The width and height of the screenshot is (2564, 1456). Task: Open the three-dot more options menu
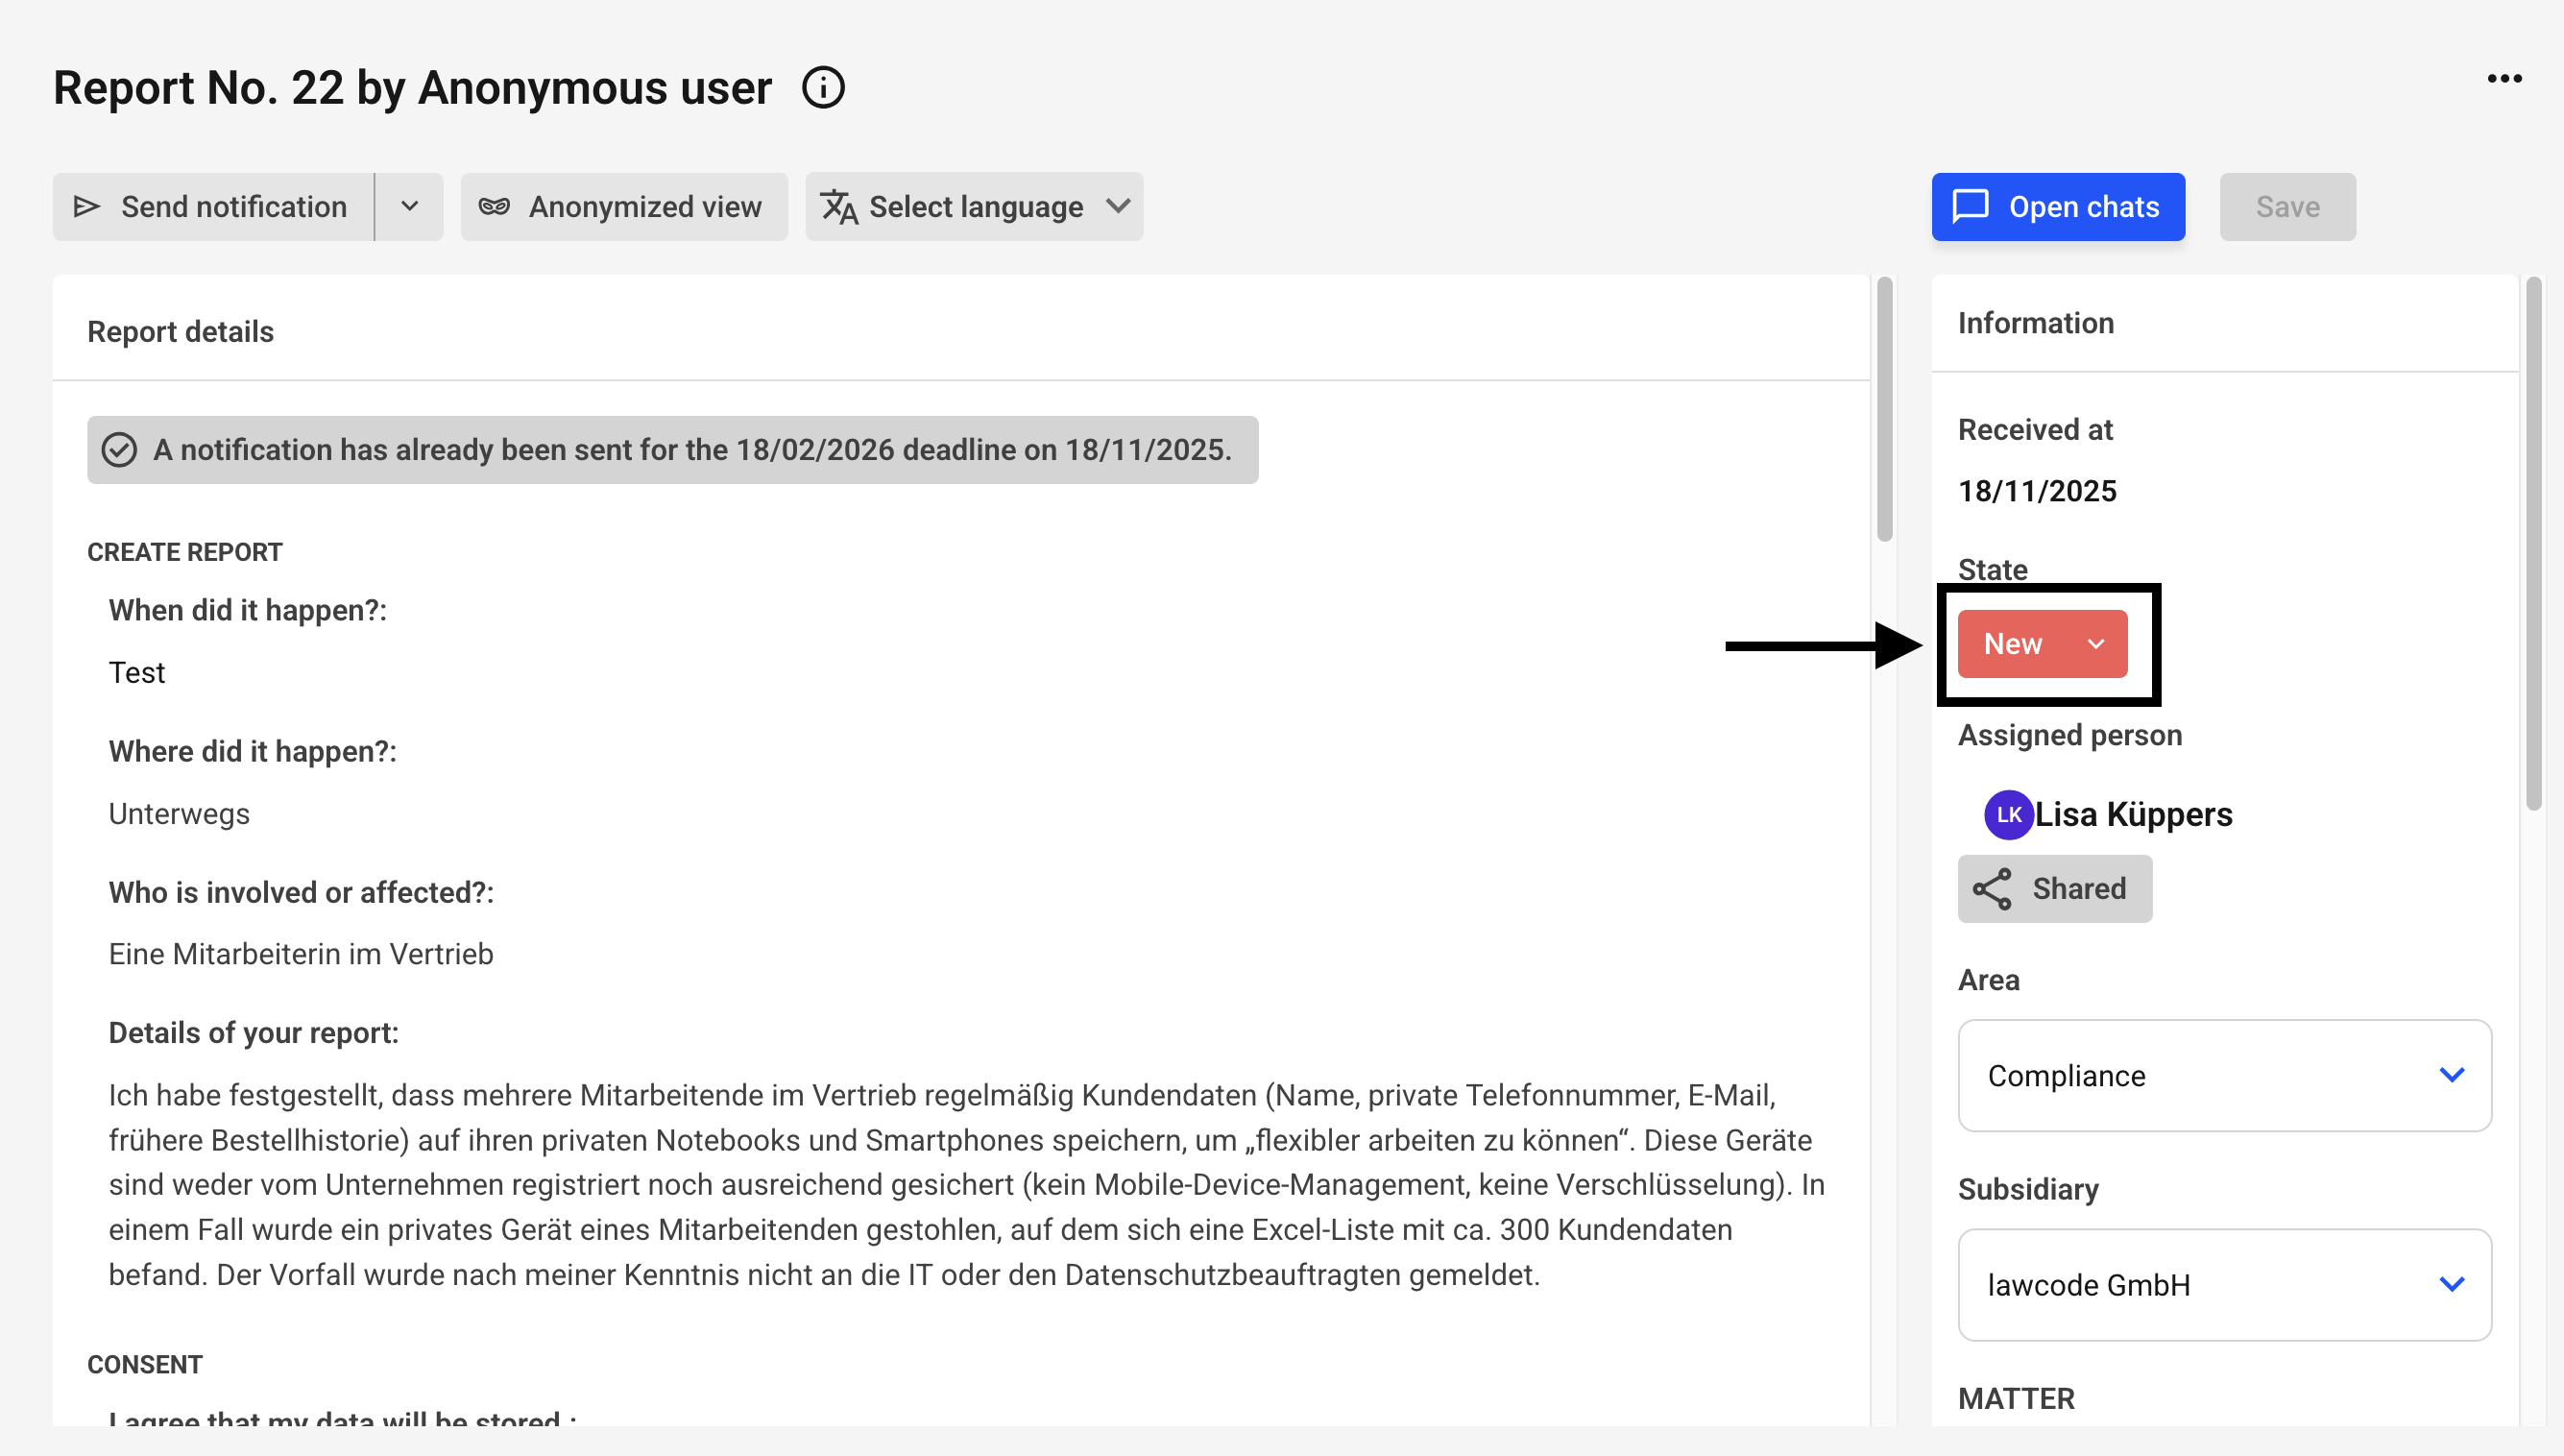click(2504, 79)
